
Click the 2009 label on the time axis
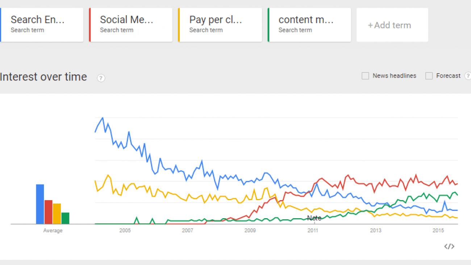pos(250,231)
